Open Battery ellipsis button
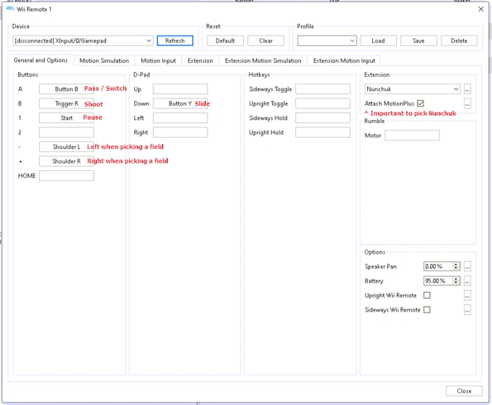The width and height of the screenshot is (492, 405). (467, 281)
